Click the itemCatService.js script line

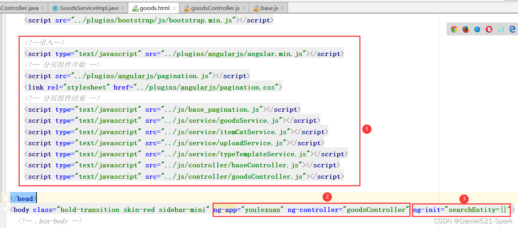(x=176, y=132)
